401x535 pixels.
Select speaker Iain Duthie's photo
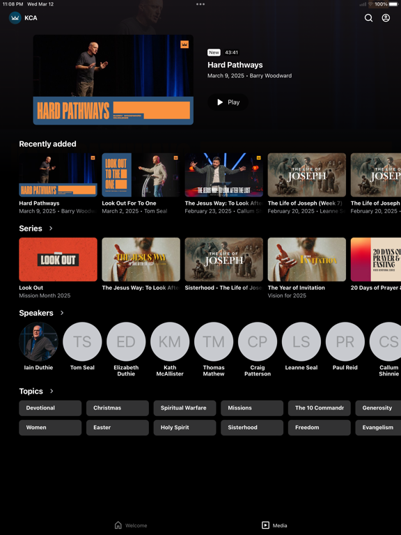38,341
